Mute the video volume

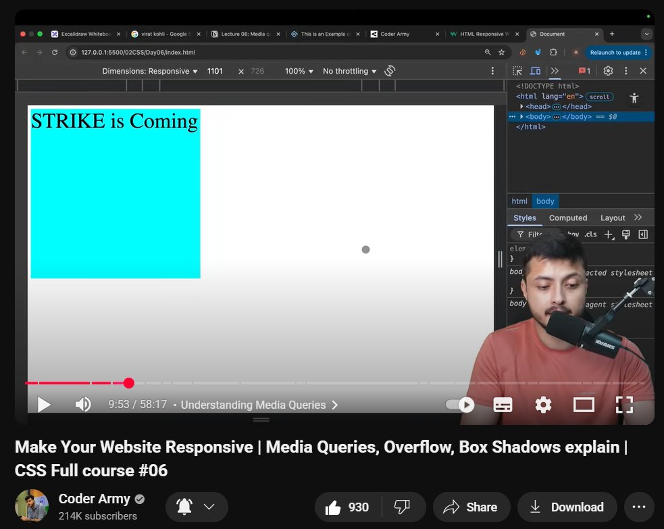coord(83,405)
